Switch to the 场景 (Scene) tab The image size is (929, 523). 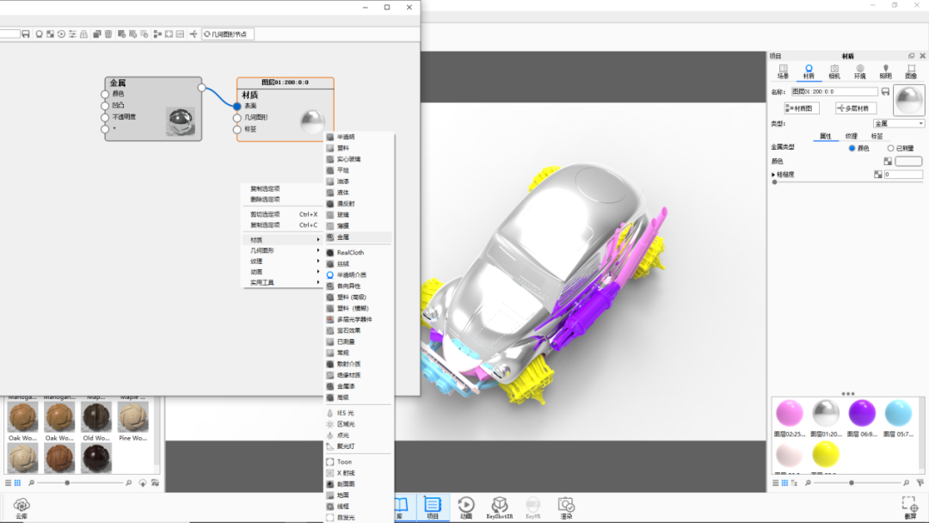[784, 71]
